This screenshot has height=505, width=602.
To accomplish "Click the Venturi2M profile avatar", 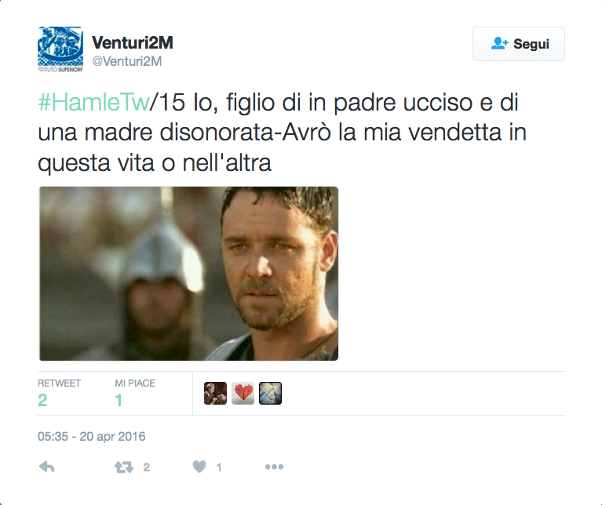I will pos(60,49).
